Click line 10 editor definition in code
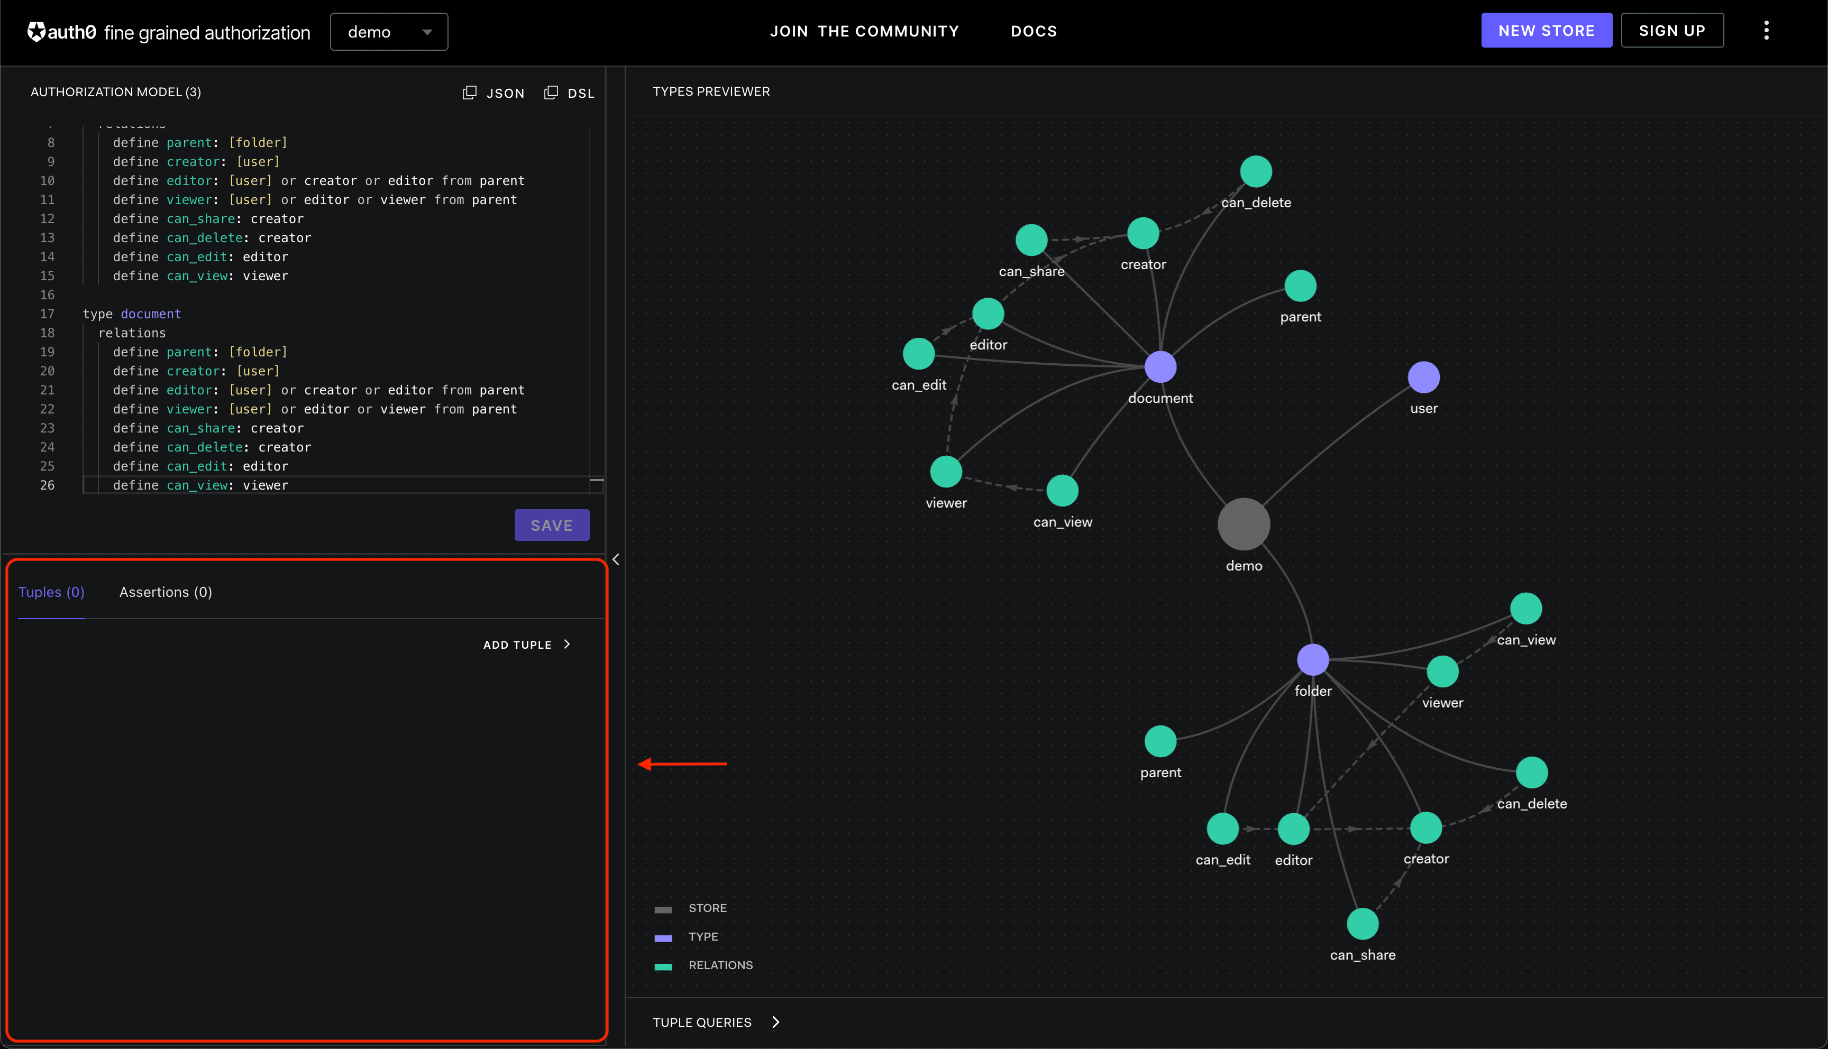The height and width of the screenshot is (1049, 1828). tap(318, 181)
